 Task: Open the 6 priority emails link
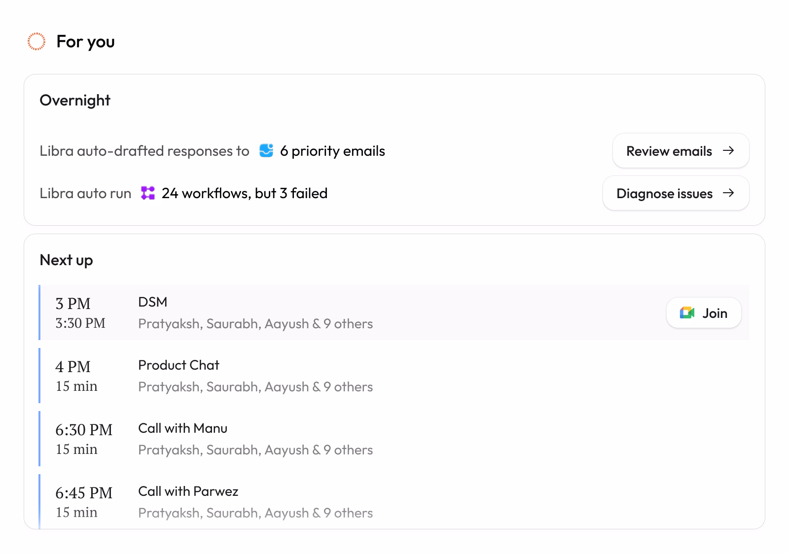pyautogui.click(x=332, y=151)
